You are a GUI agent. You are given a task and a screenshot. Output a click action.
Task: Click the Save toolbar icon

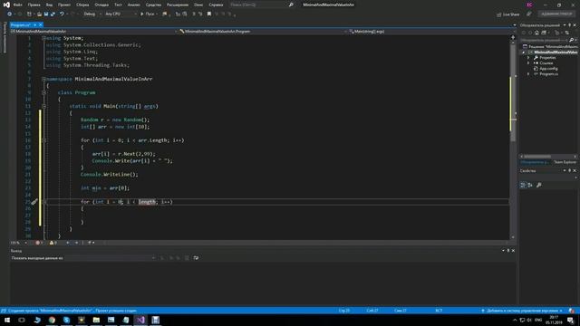46,14
